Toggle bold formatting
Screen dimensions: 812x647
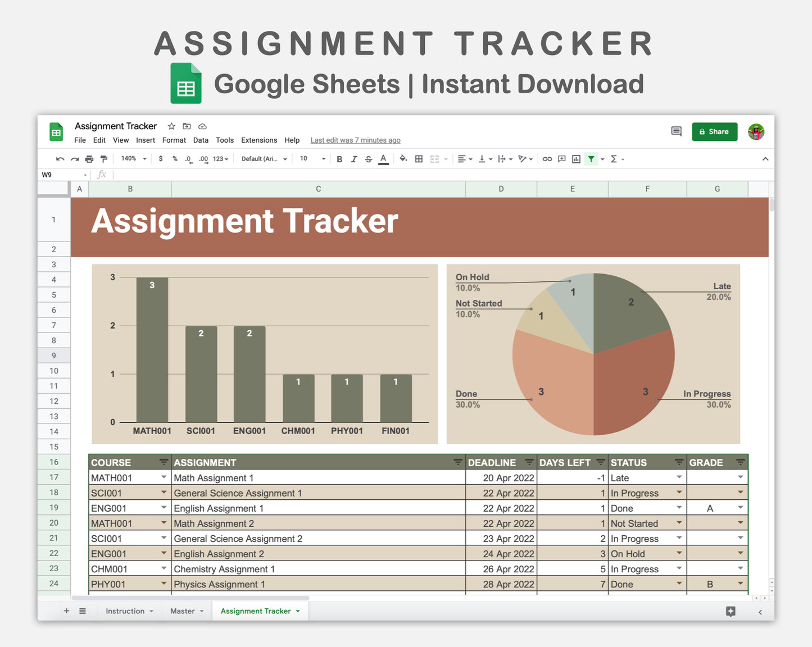339,159
